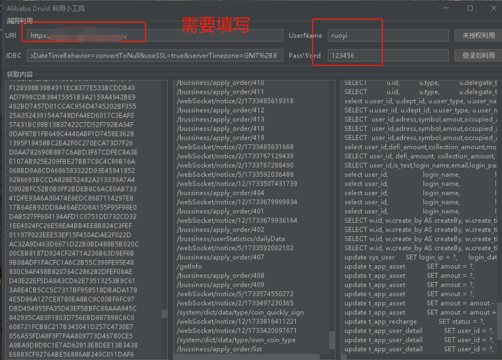Screen dimensions: 502x360
Task: Minimize the Alibaba Druid tool window
Action: (x=446, y=8)
